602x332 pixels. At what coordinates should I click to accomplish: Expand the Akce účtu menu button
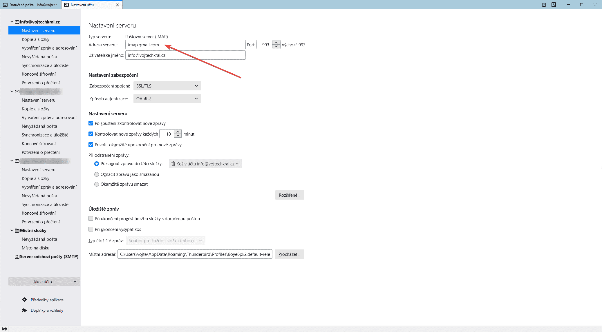pos(44,282)
